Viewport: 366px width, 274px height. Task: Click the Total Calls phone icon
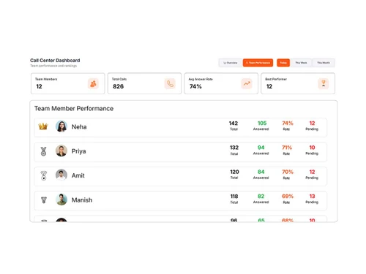pyautogui.click(x=170, y=83)
